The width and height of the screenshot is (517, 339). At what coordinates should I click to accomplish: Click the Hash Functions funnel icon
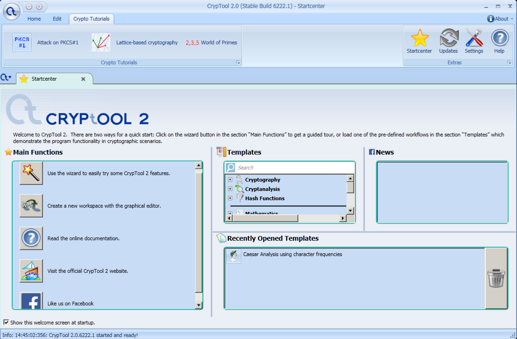240,198
